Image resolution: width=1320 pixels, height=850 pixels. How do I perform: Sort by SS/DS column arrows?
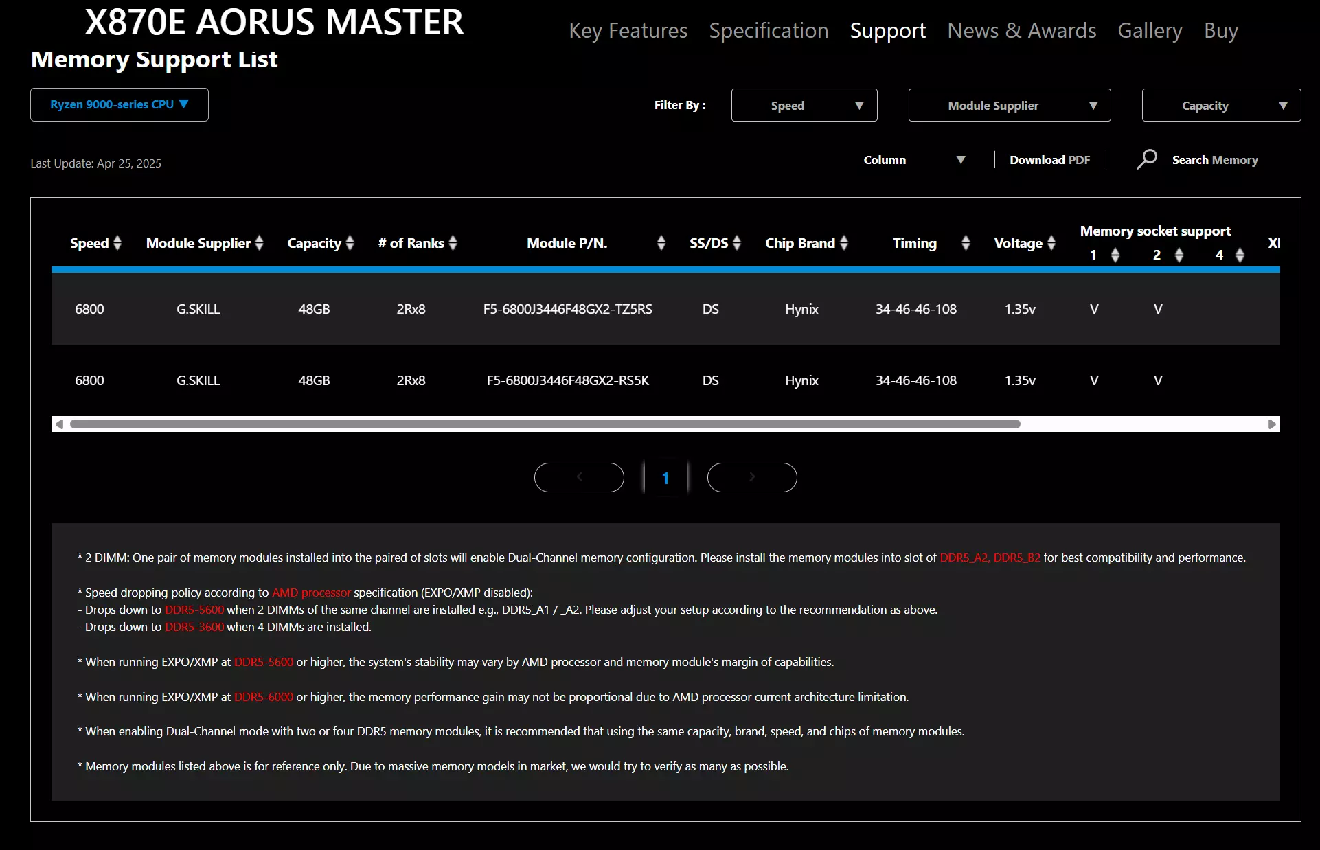point(737,243)
